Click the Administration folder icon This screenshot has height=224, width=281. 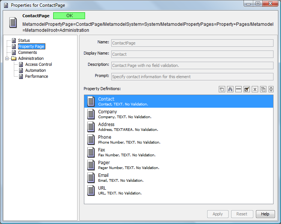[14, 58]
